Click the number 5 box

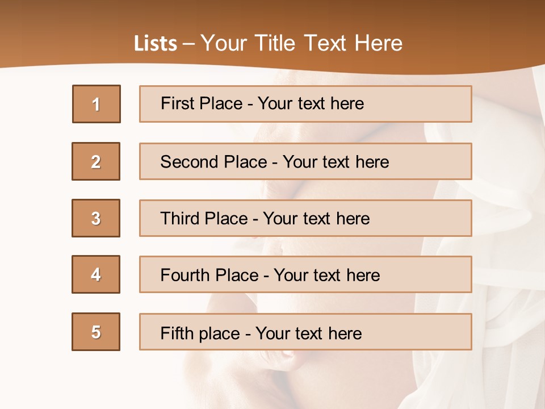(96, 332)
